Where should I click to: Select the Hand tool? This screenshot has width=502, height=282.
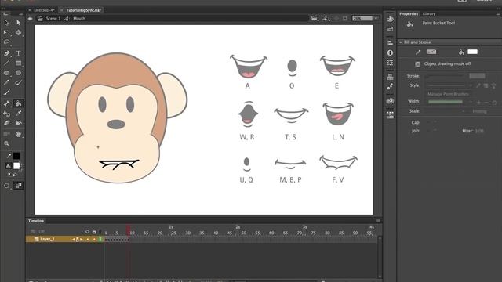click(x=18, y=134)
